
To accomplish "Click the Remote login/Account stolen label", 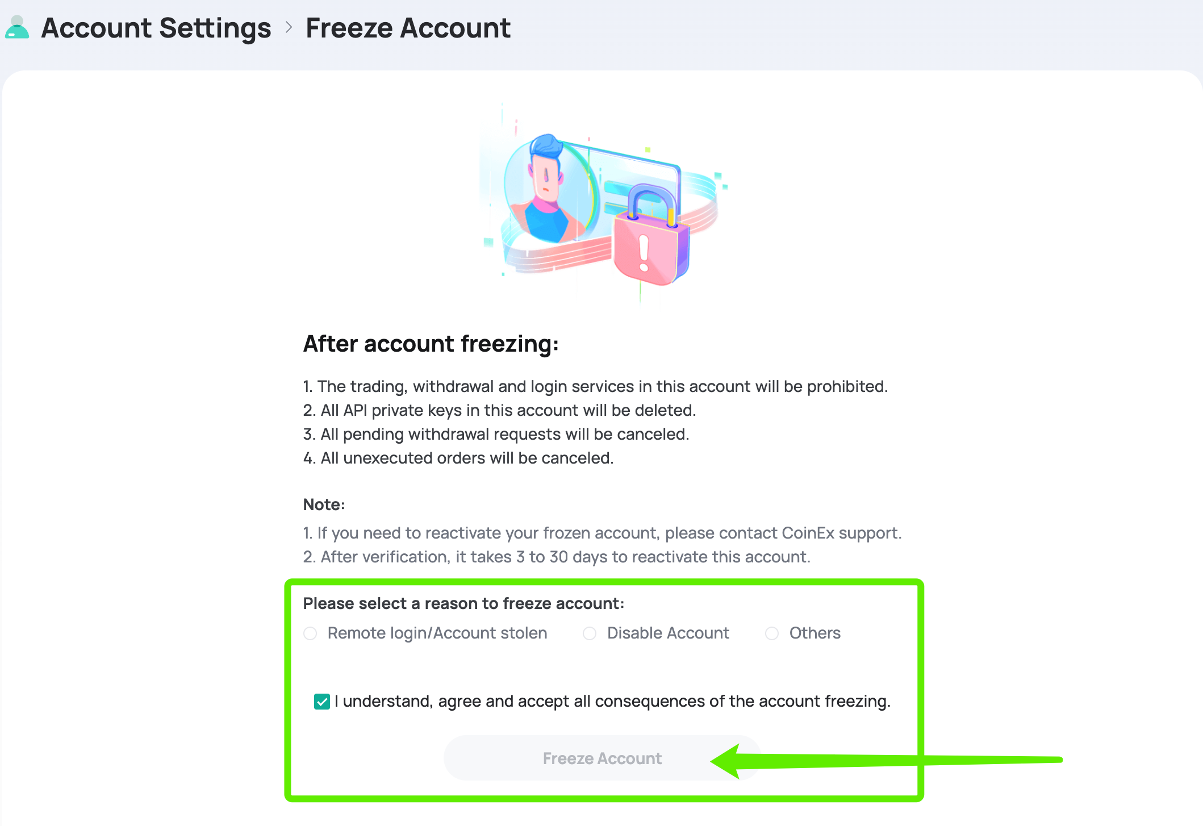I will coord(437,633).
